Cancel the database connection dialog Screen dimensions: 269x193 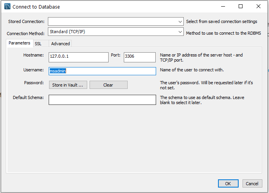pos(252,184)
